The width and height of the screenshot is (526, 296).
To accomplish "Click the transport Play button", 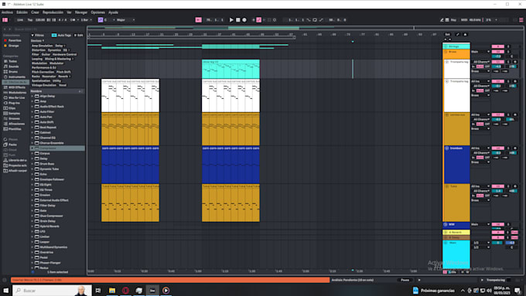I will [x=231, y=20].
